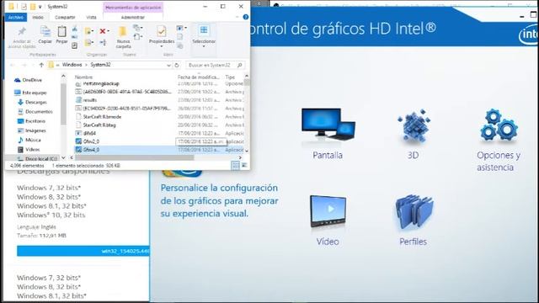Open the Opciones y asistencia gears icon

click(499, 125)
